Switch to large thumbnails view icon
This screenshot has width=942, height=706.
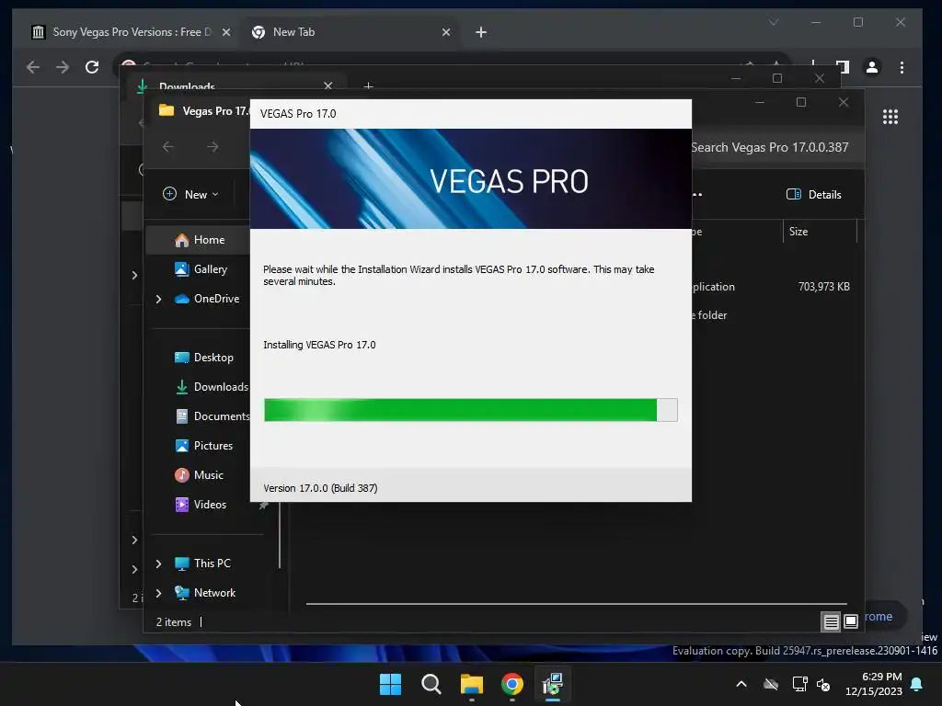click(851, 621)
